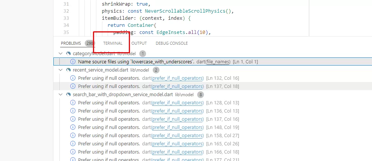Screen dimensions: 372x161
Task: Collapse search_bar_with_dropdown_service_model.dart group
Action: point(61,95)
